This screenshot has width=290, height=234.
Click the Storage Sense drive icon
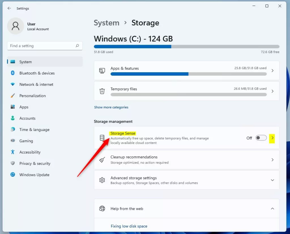tap(102, 138)
